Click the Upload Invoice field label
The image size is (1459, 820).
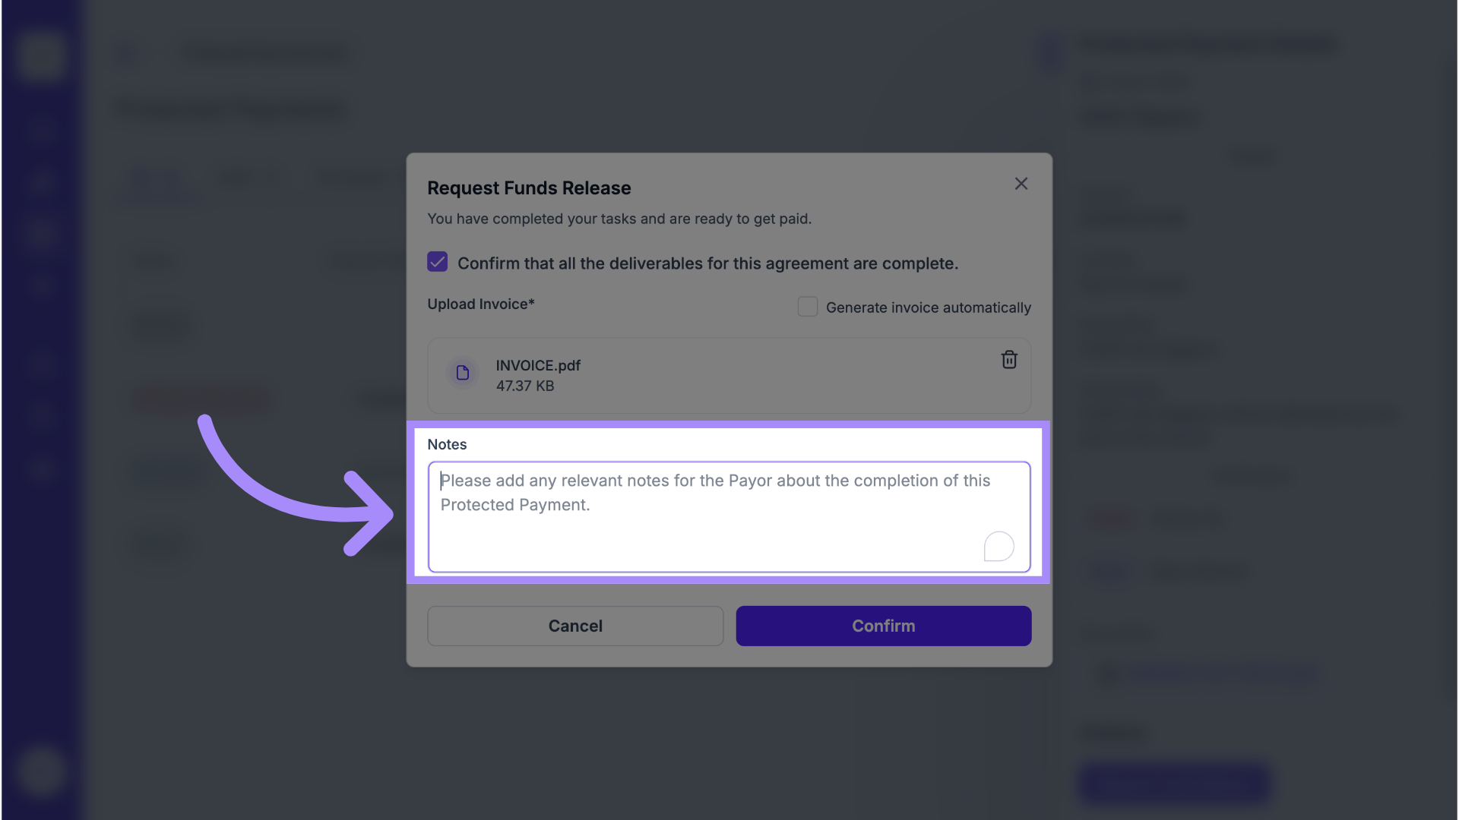pyautogui.click(x=480, y=304)
